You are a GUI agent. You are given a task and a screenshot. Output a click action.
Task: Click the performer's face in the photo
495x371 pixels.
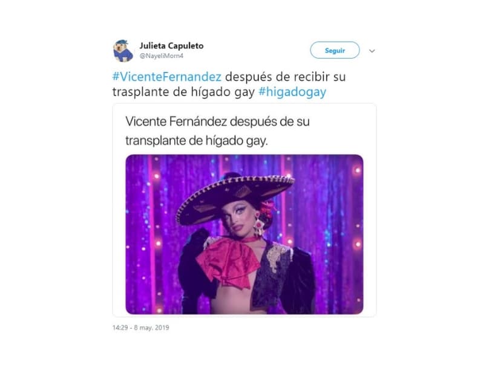[x=239, y=220]
